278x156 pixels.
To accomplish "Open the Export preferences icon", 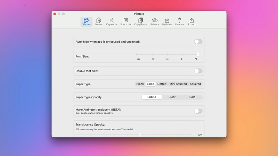I will tap(191, 21).
